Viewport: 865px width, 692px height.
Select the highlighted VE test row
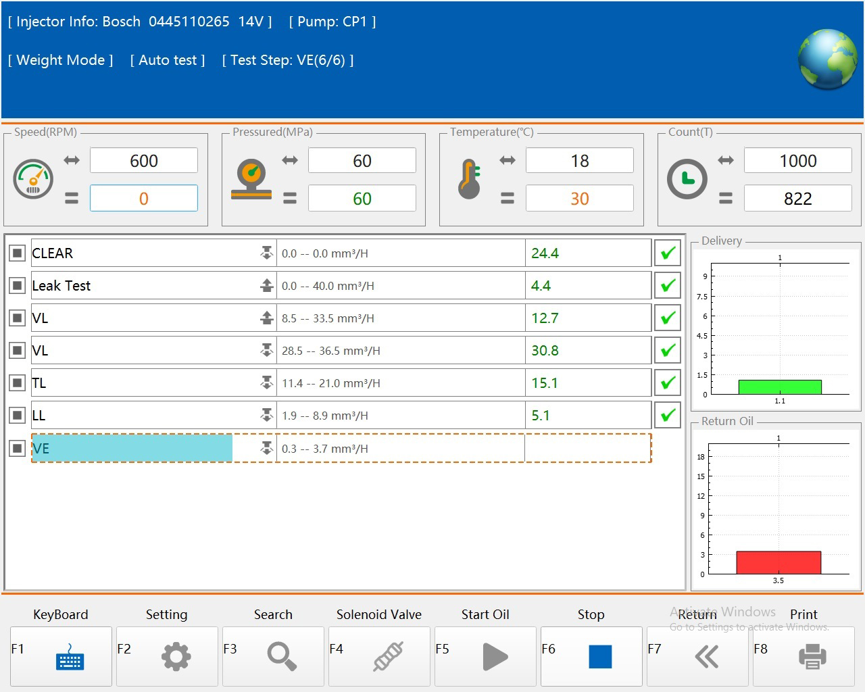pos(132,449)
